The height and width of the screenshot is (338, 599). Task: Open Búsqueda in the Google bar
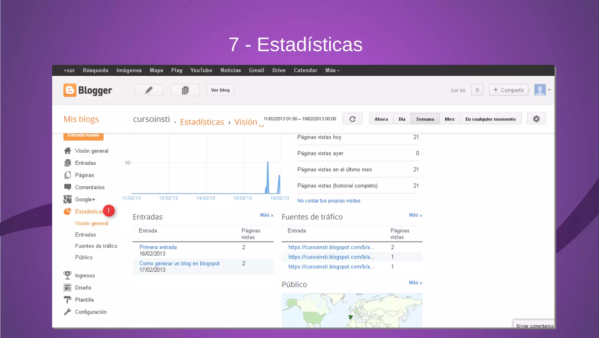95,70
